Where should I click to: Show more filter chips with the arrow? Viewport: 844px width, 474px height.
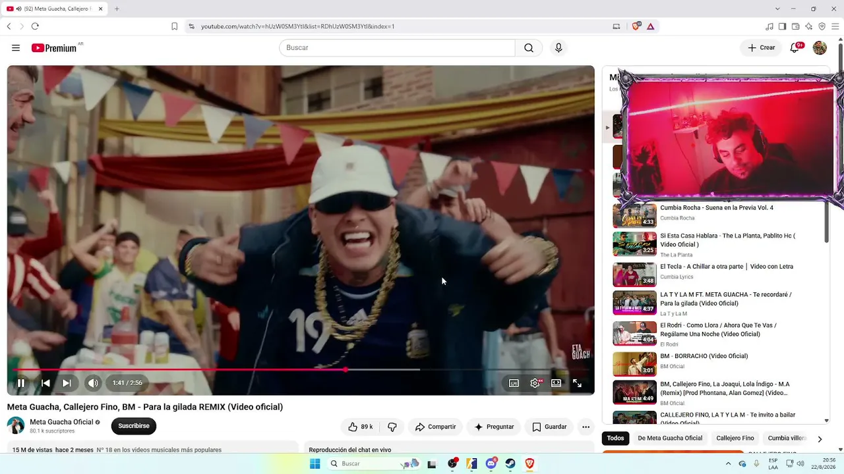(820, 439)
